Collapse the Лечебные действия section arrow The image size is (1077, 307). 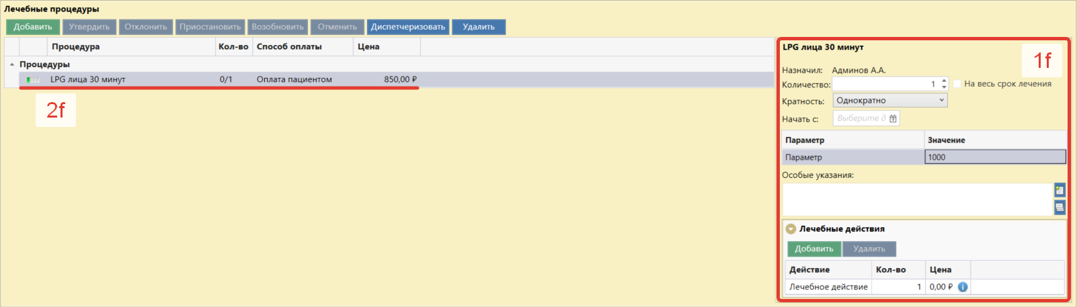coord(791,229)
